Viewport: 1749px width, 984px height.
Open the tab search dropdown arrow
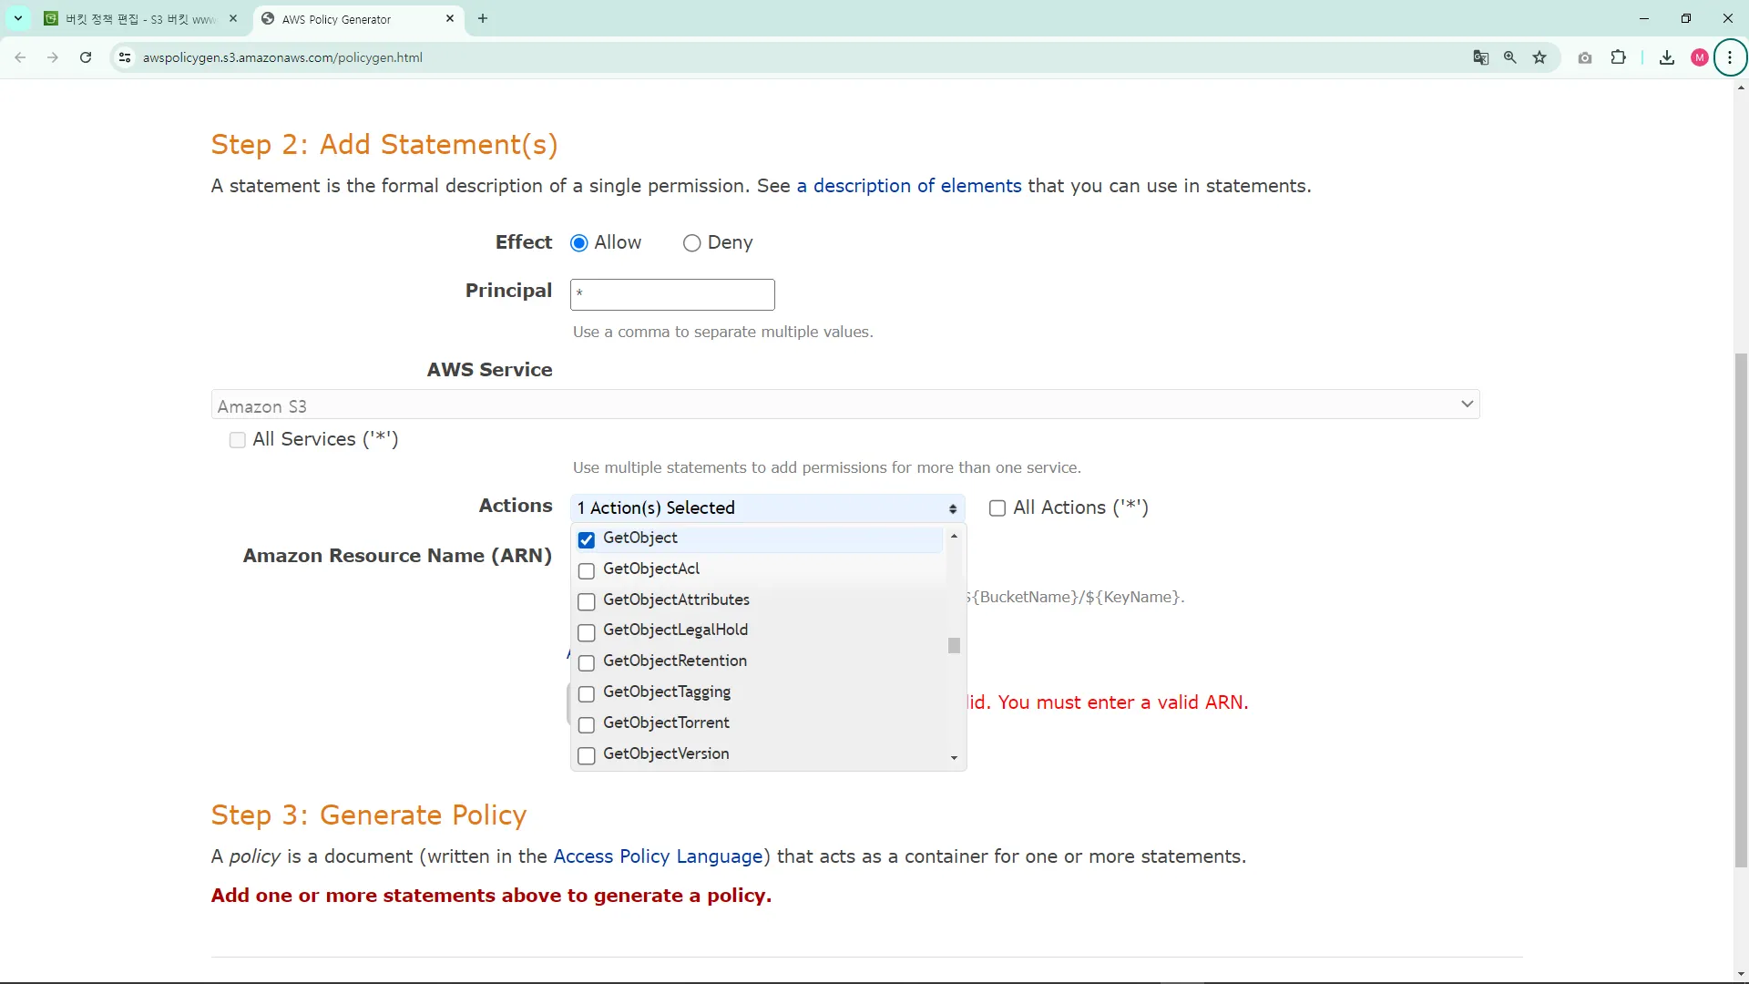(x=18, y=18)
